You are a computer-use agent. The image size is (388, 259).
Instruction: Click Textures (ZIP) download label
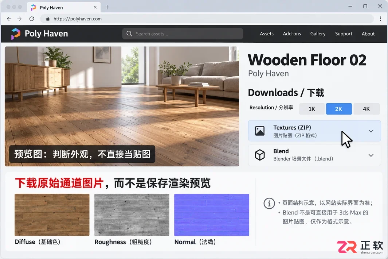[x=292, y=127]
